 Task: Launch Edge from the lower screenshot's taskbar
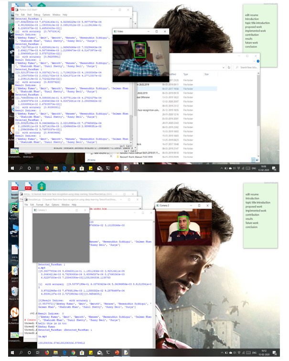(64, 352)
